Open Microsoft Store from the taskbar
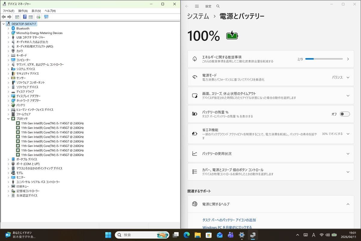The image size is (361, 241). pos(208,235)
